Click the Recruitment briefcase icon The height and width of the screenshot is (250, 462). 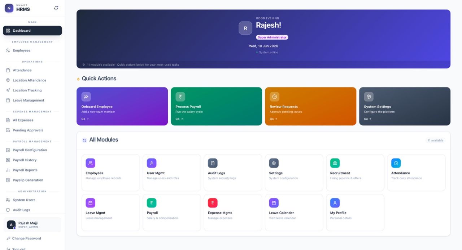335,163
